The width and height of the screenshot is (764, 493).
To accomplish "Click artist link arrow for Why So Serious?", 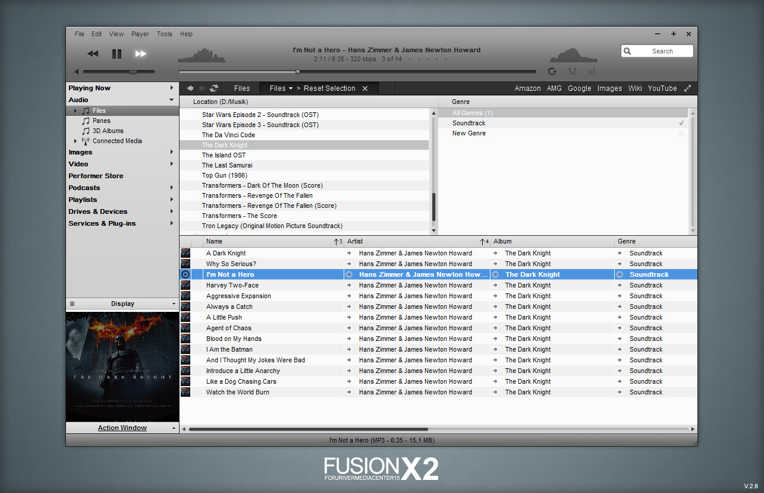I will 350,264.
